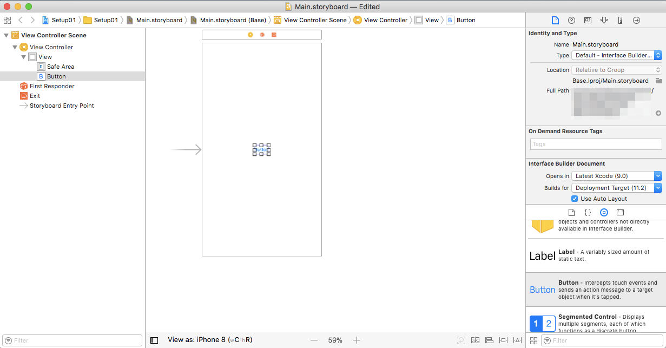
Task: Select First Responder in outline
Action: coord(72,86)
